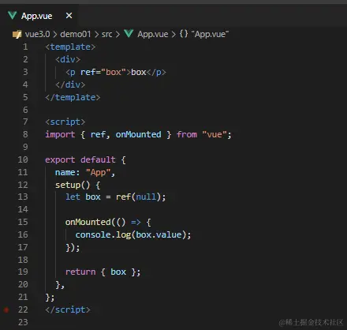Screen dimensions: 347x330
Task: Open the "App.vue" symbol breadcrumb
Action: pyautogui.click(x=210, y=34)
